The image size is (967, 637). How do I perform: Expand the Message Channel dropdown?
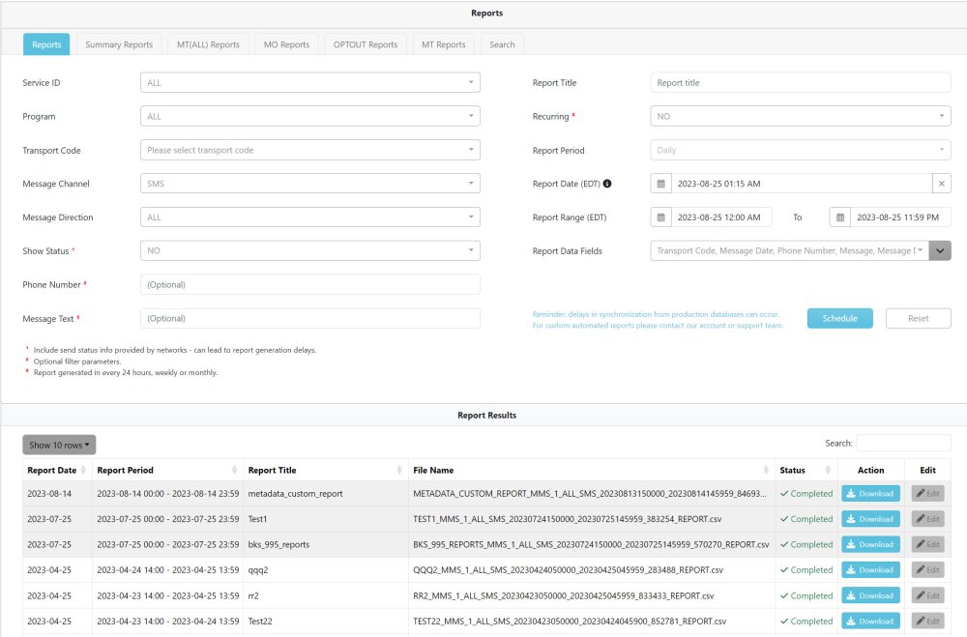coord(309,184)
